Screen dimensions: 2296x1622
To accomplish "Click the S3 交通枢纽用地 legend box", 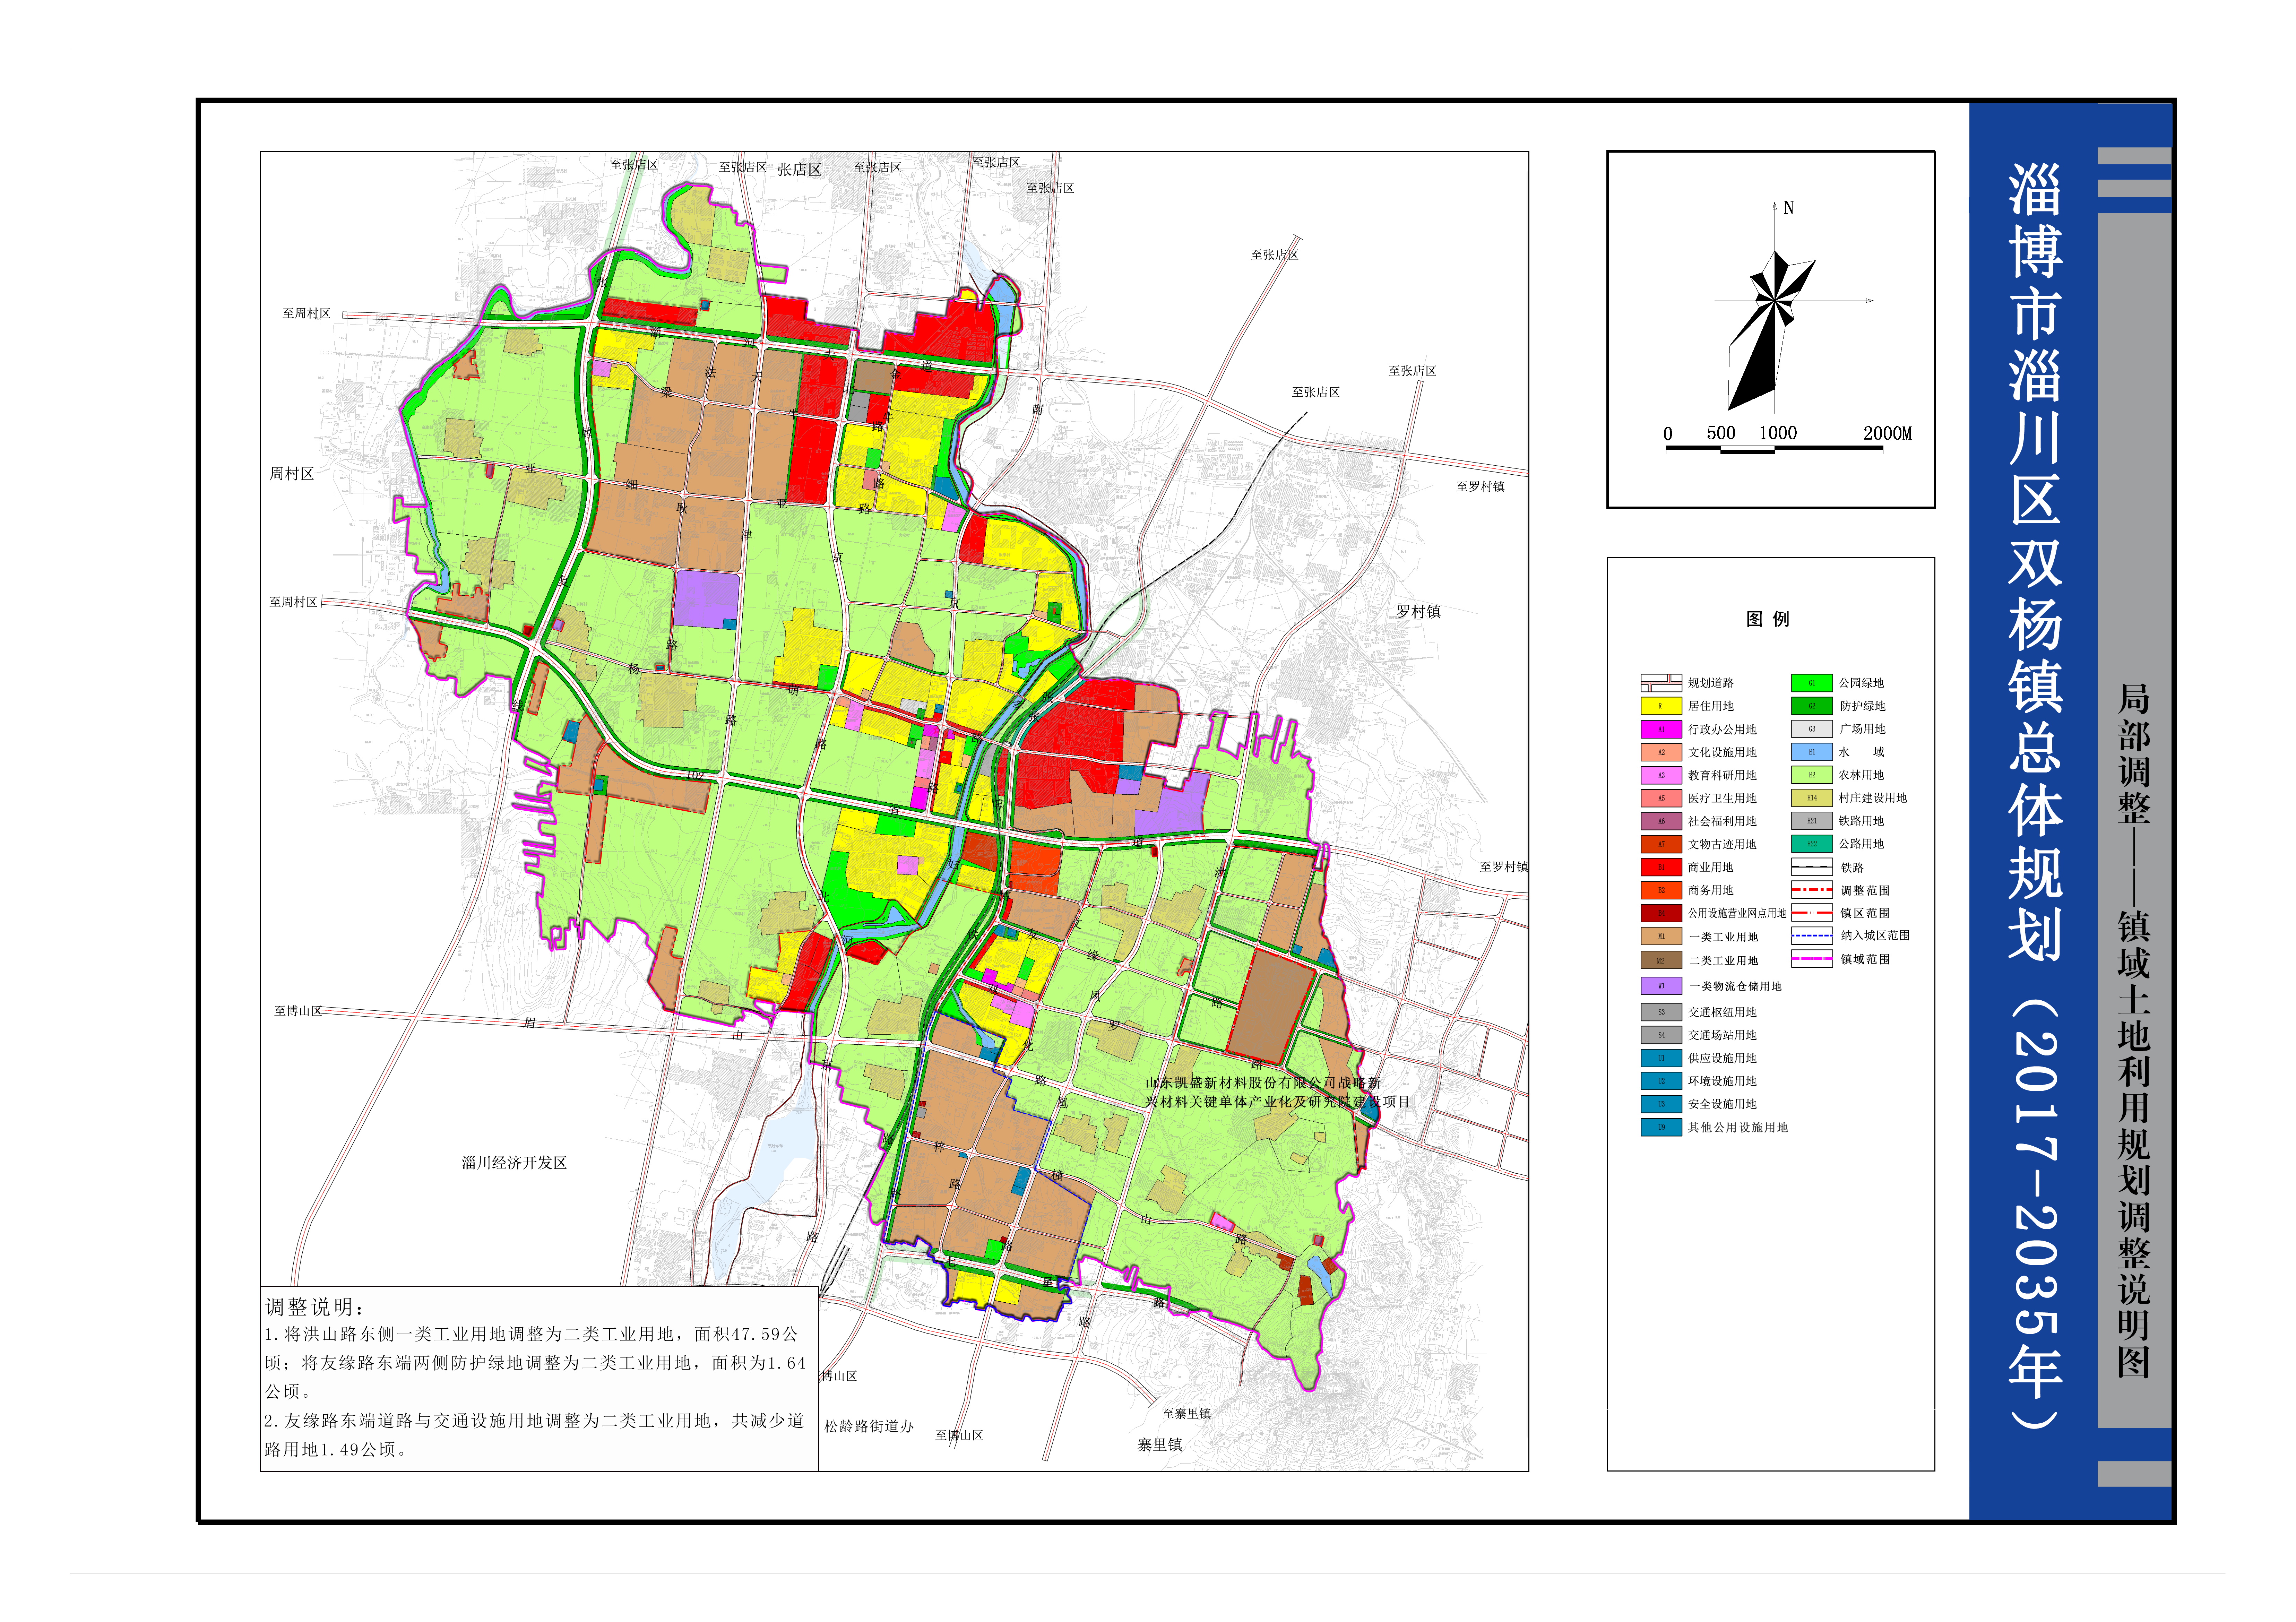I will pos(1661,1012).
